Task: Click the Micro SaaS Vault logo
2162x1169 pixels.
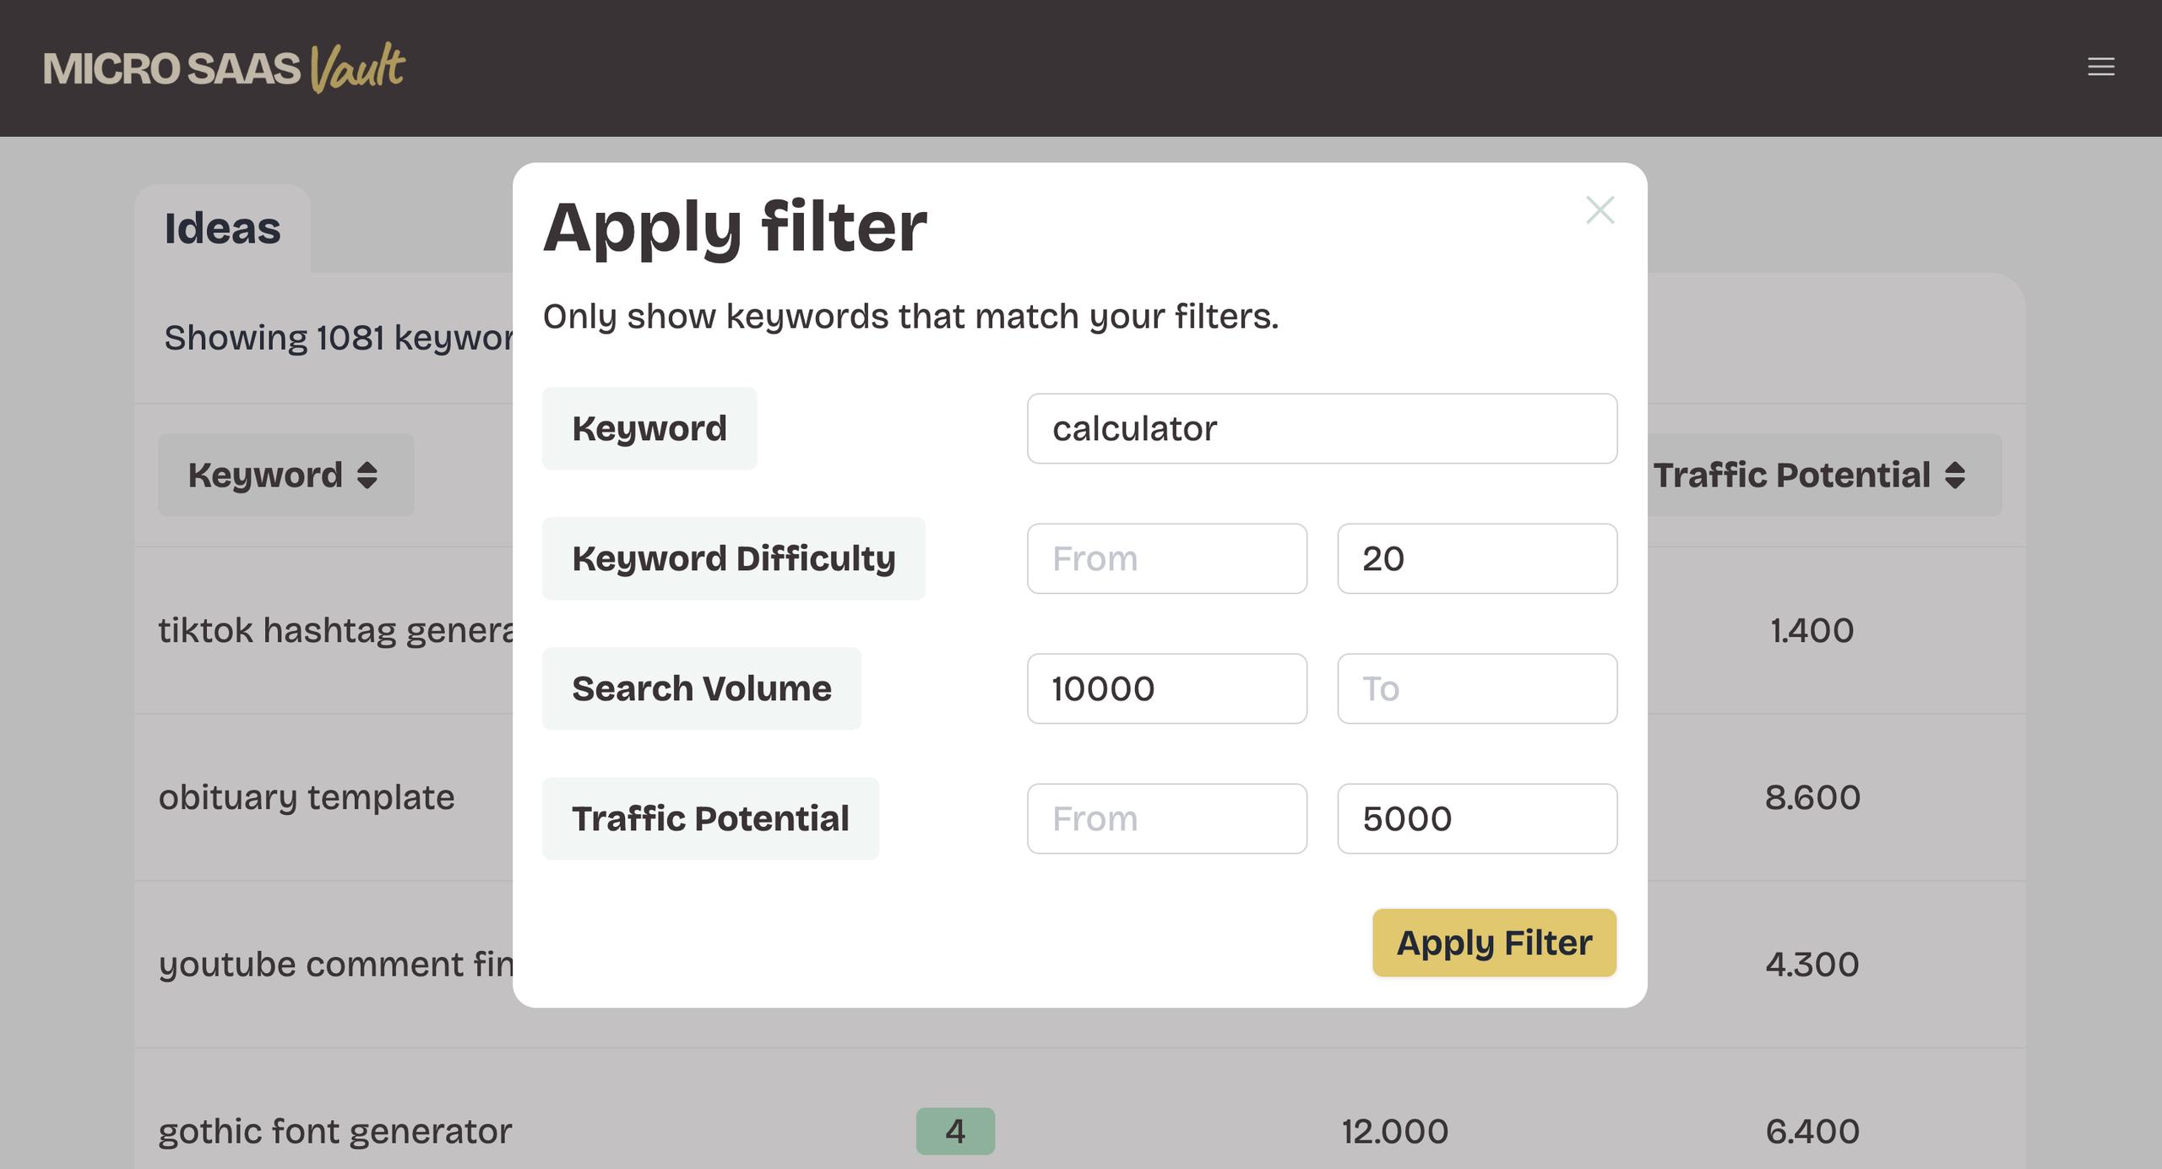Action: click(x=224, y=68)
